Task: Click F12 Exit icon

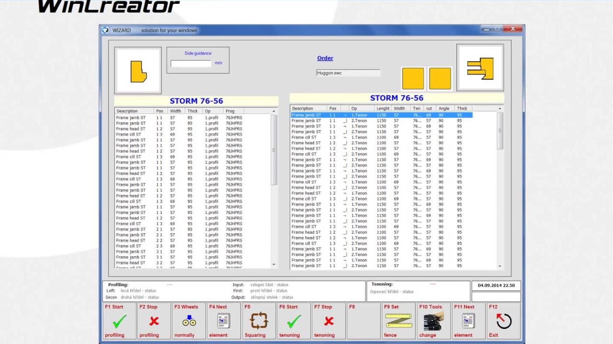Action: click(x=504, y=321)
